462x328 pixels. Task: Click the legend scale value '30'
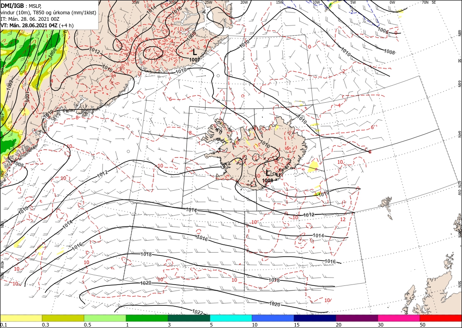(381, 325)
